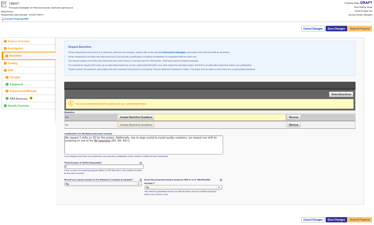Click the orange warning icon next to Investigators

click(5, 48)
